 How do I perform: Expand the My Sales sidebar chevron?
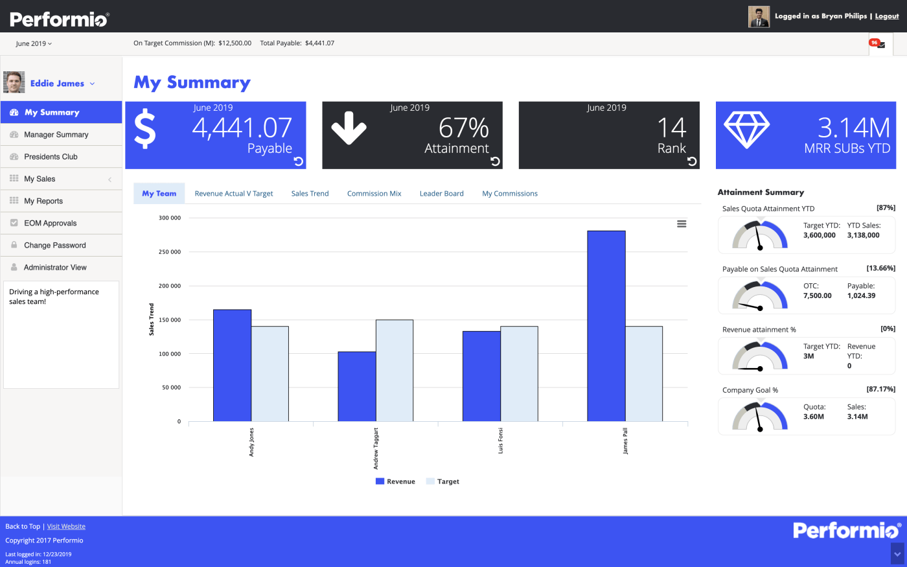point(109,178)
